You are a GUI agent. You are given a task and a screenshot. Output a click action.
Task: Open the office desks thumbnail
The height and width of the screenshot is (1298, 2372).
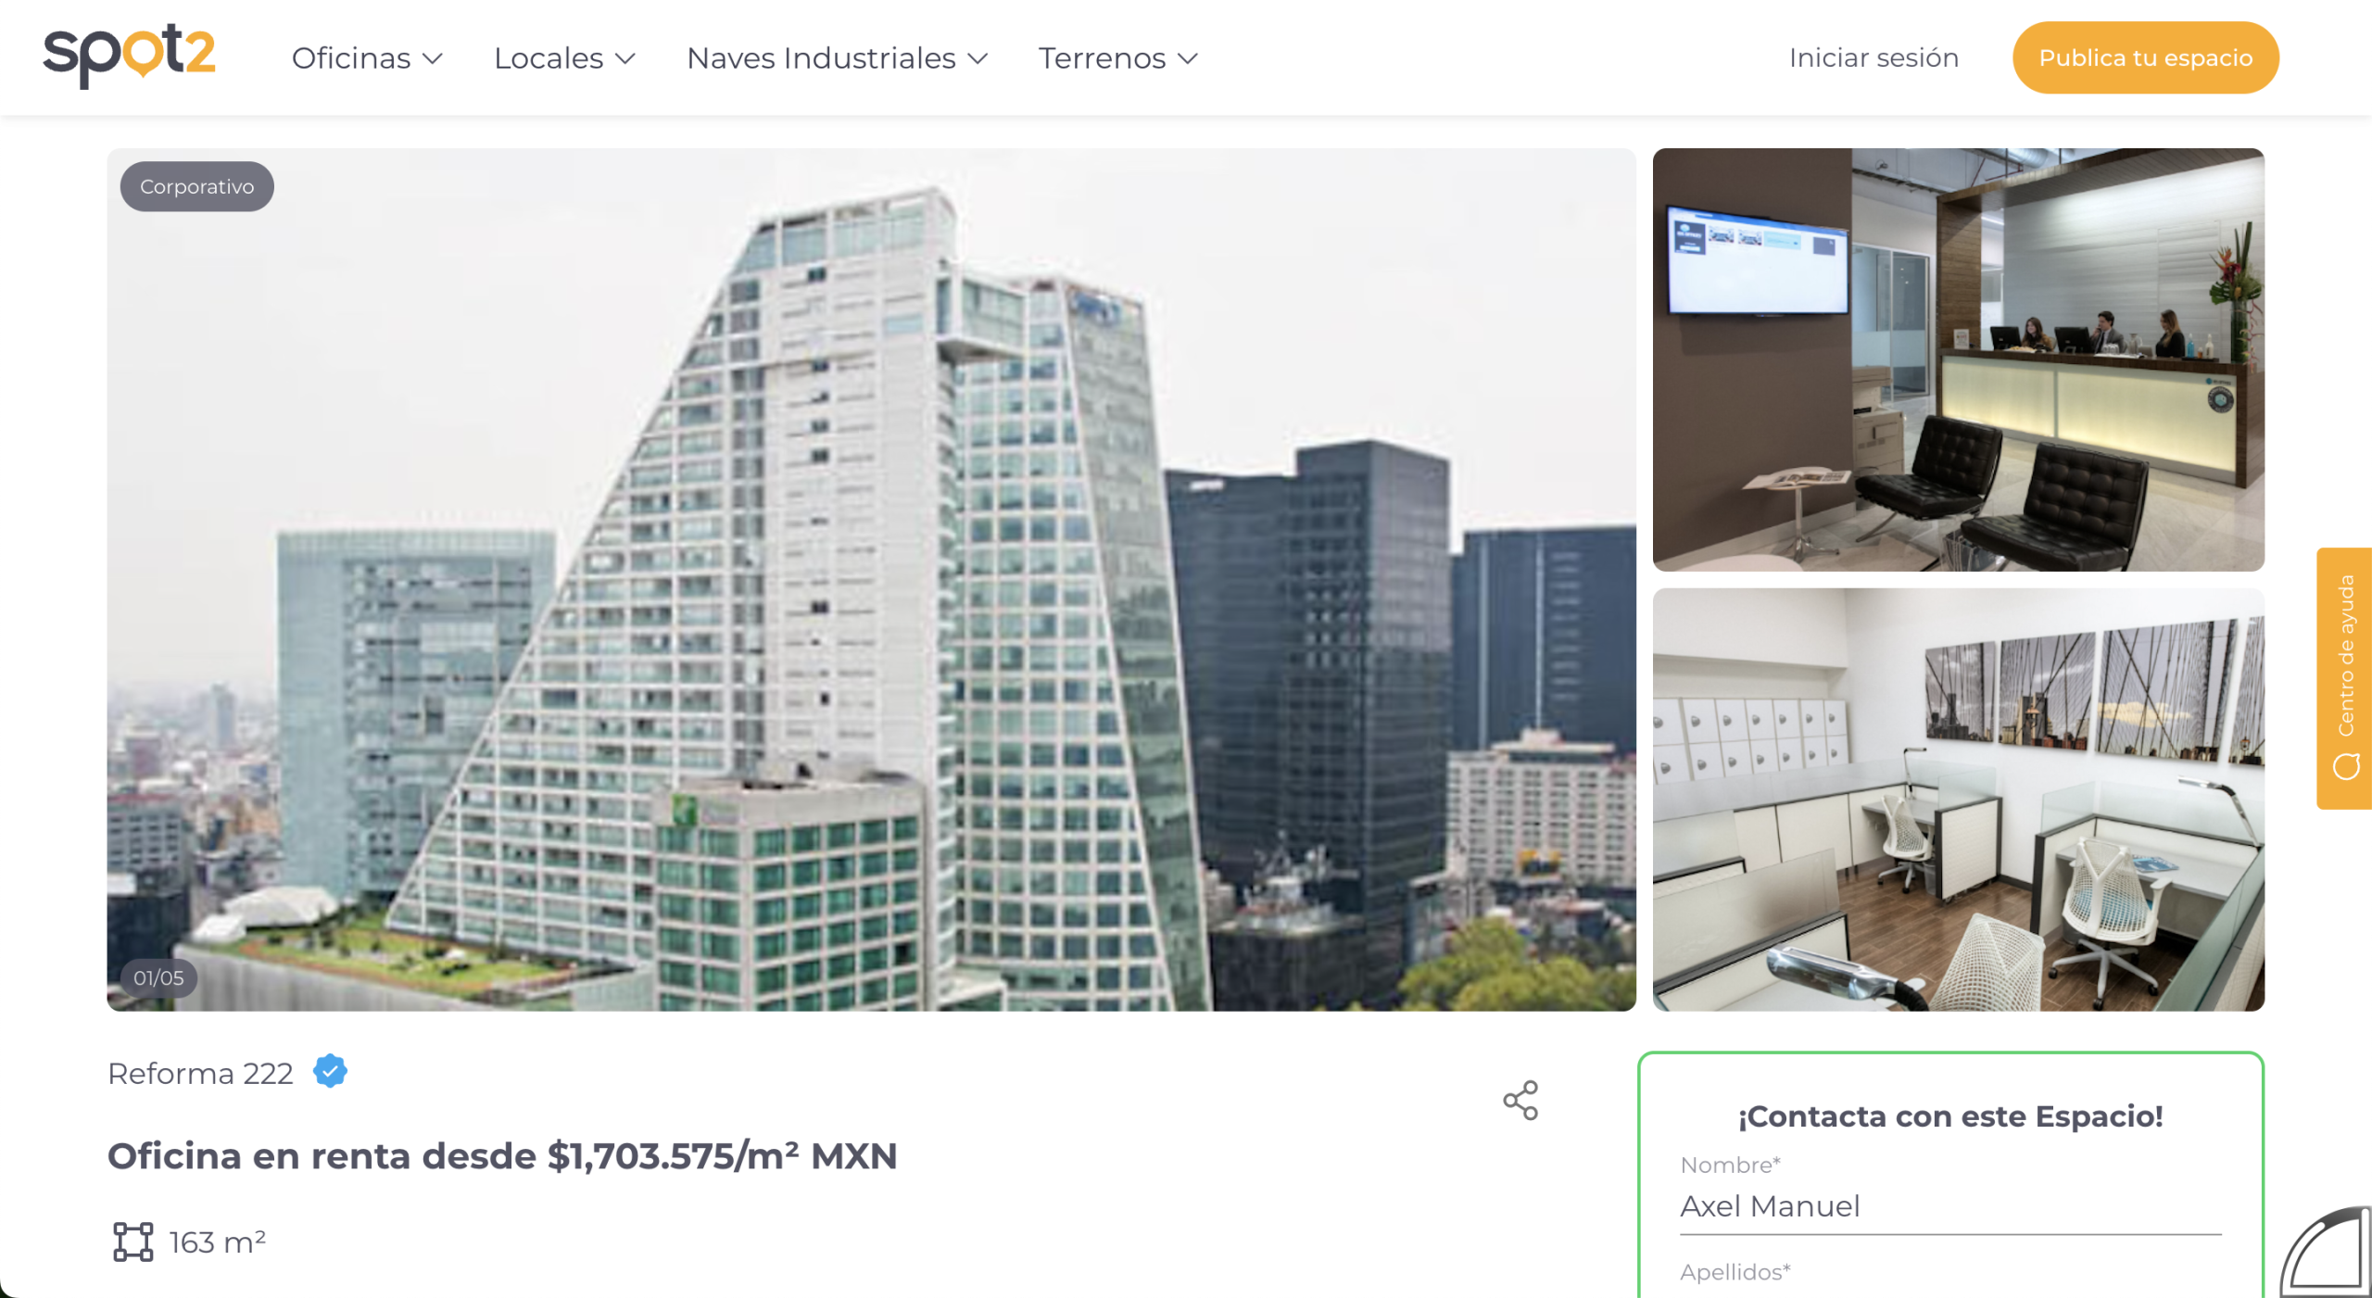(x=1958, y=800)
